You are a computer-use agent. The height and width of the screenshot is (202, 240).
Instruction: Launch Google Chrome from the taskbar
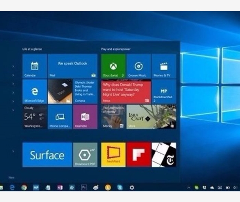24,187
